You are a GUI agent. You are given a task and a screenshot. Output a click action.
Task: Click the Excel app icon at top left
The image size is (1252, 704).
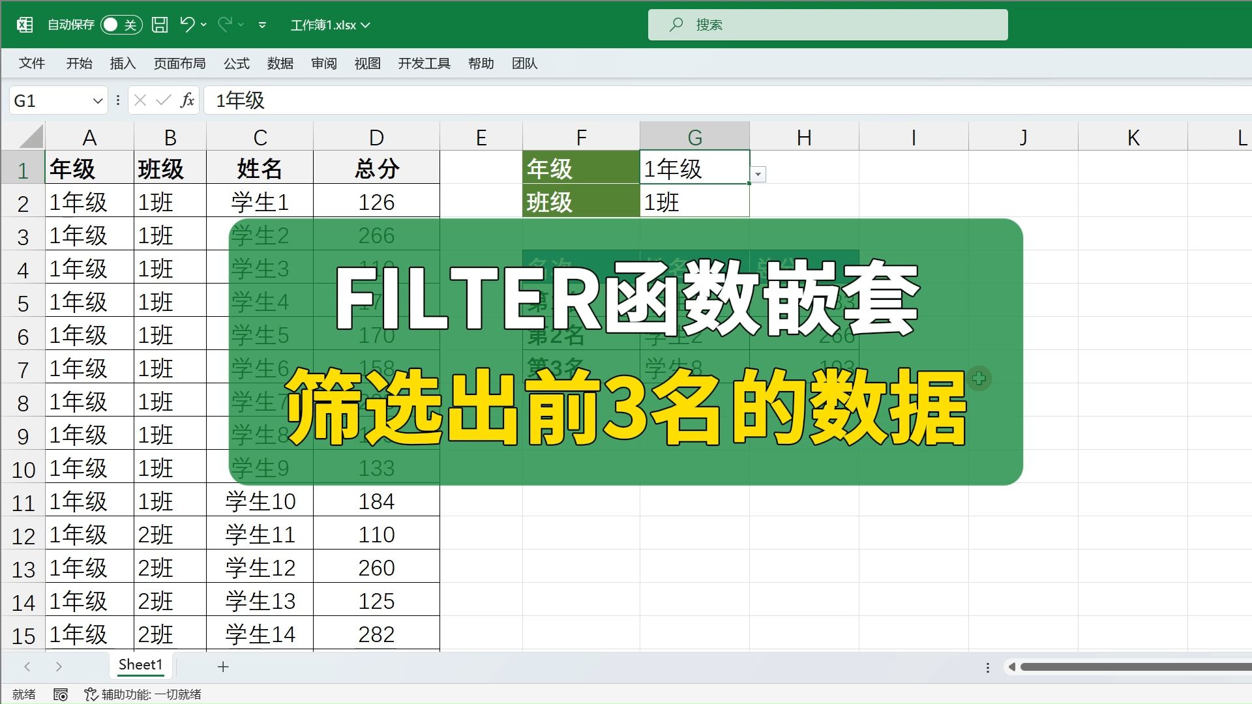coord(25,24)
